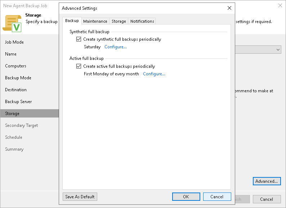Click the 'New Agent Backup Job' window title

coord(25,6)
